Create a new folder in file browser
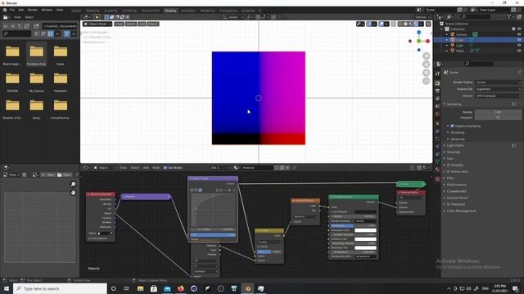 tap(36, 26)
